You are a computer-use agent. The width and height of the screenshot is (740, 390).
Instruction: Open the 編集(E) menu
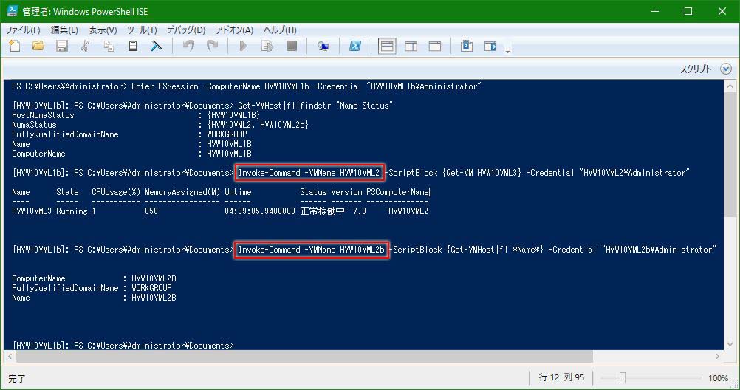64,30
